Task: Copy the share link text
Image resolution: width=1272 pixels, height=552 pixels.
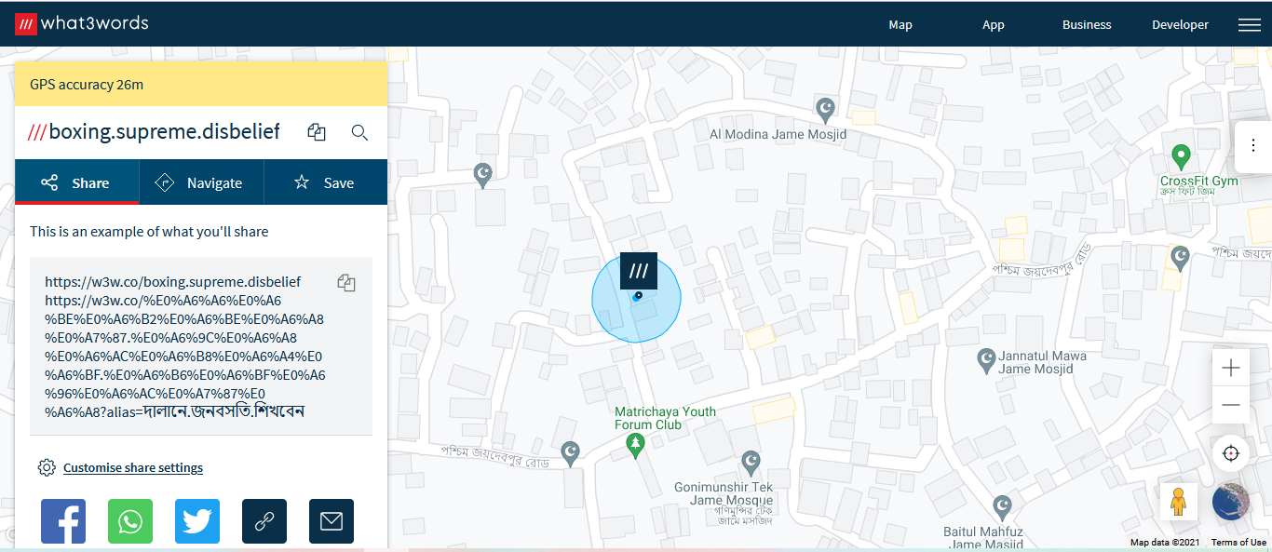Action: tap(346, 282)
